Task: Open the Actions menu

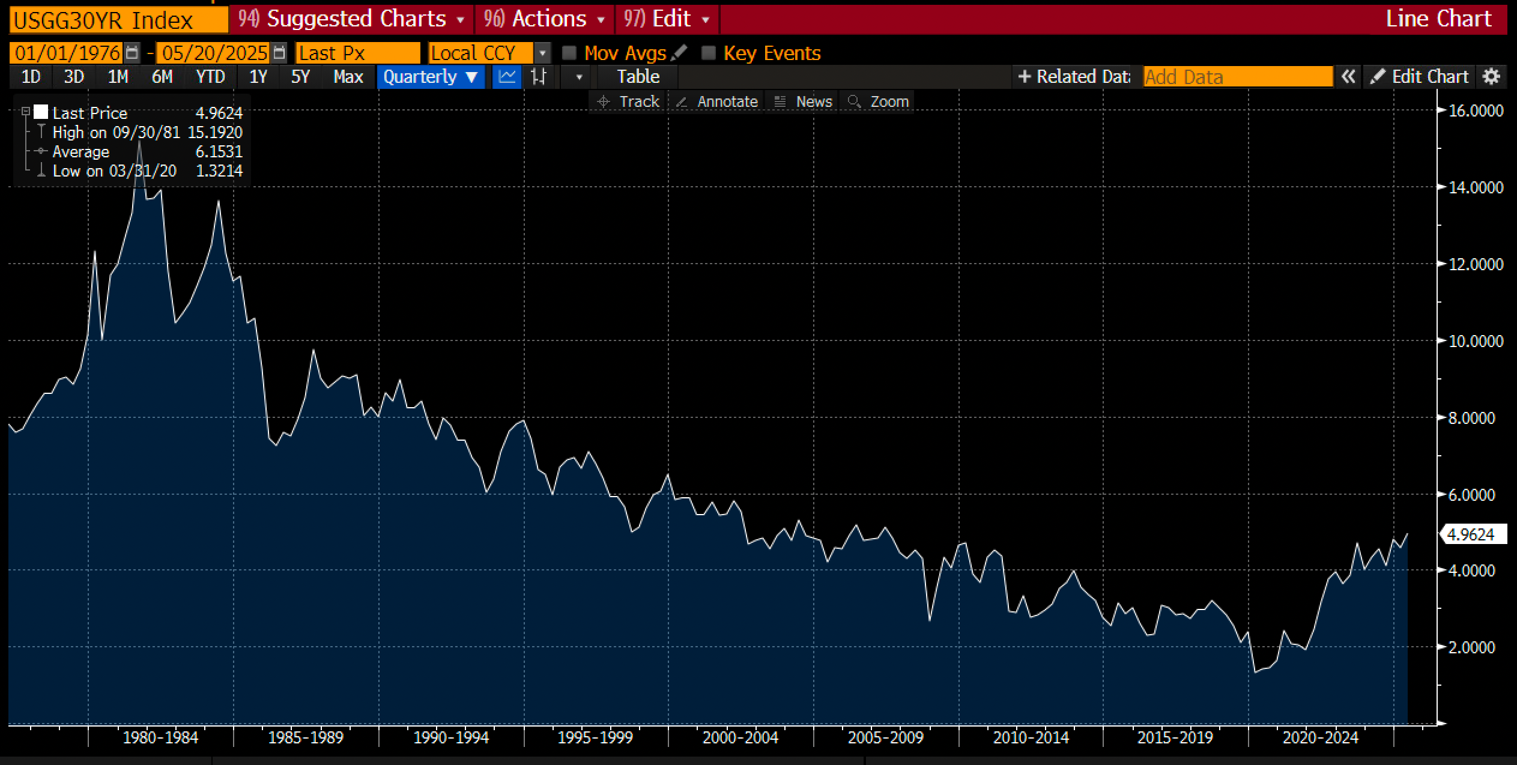Action: [x=549, y=19]
